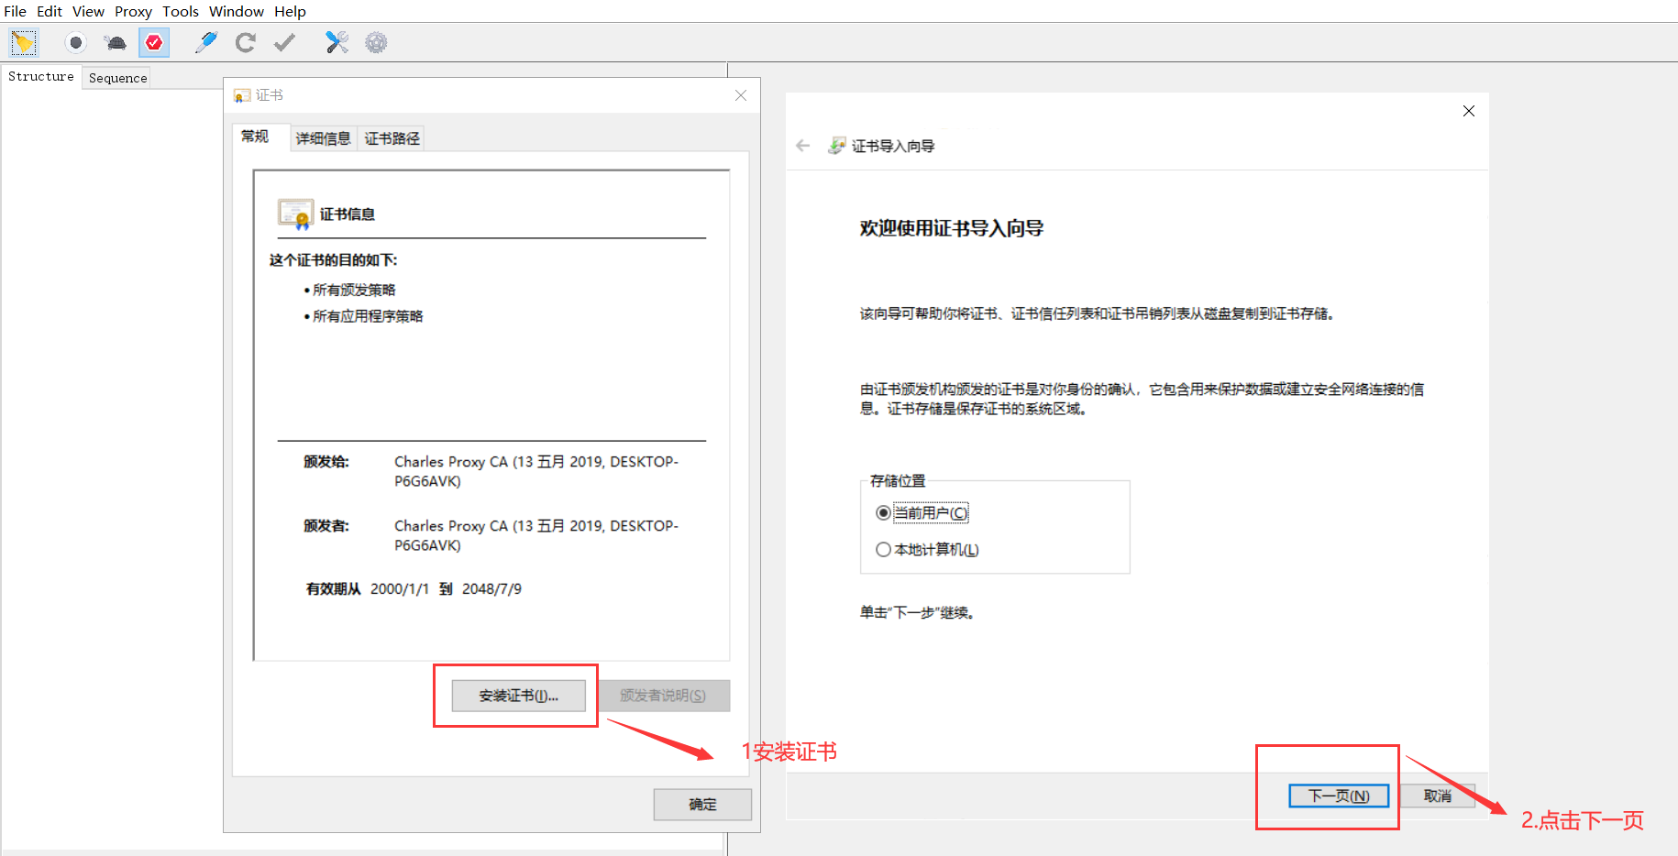
Task: Click the 所有应用程序策略 bullet text
Action: (x=368, y=316)
